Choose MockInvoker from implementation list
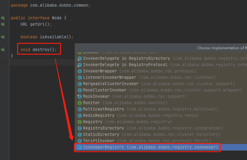This screenshot has width=247, height=160. [161, 97]
